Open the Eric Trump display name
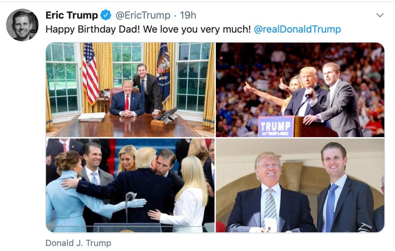The image size is (395, 251). click(72, 15)
